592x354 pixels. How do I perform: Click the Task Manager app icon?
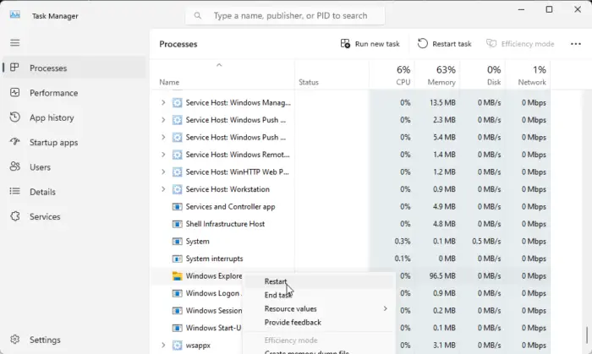(x=15, y=14)
